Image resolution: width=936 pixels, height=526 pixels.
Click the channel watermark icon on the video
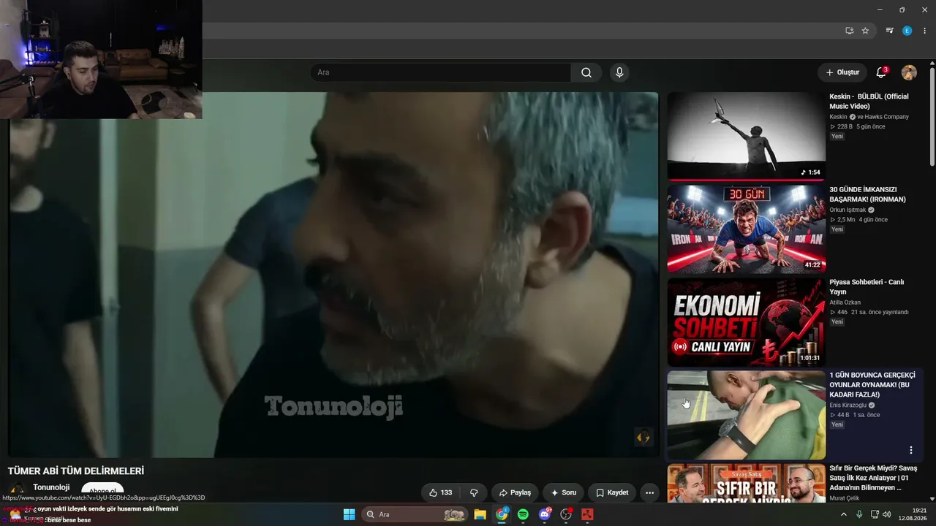(x=643, y=437)
